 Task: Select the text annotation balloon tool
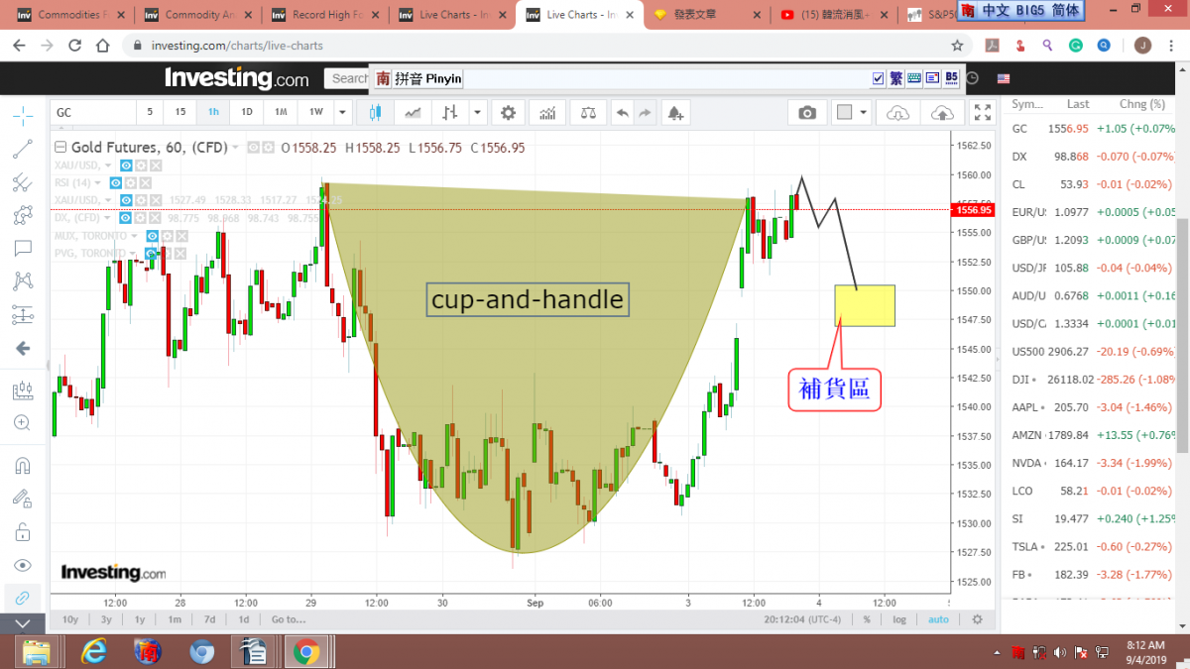coord(22,249)
